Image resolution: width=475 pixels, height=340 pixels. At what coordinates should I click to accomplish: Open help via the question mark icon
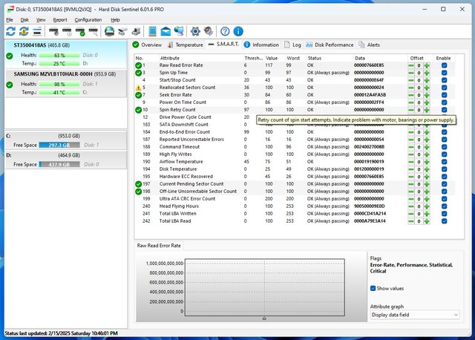pyautogui.click(x=223, y=31)
